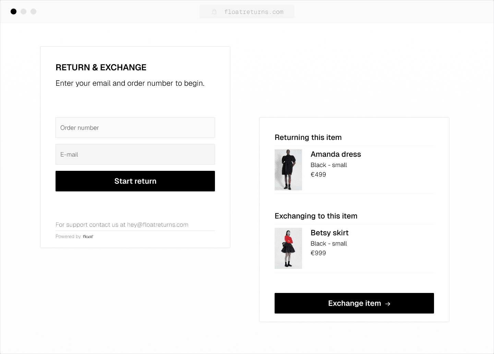Focus the E-mail input field

click(x=135, y=154)
